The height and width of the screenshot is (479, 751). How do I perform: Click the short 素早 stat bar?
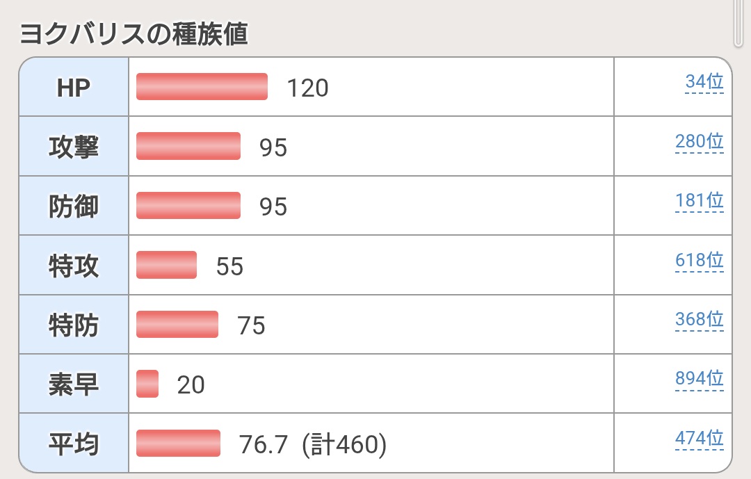147,384
